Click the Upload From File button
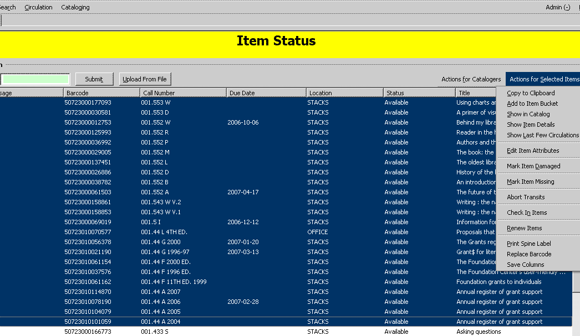This screenshot has width=580, height=336. (x=144, y=79)
